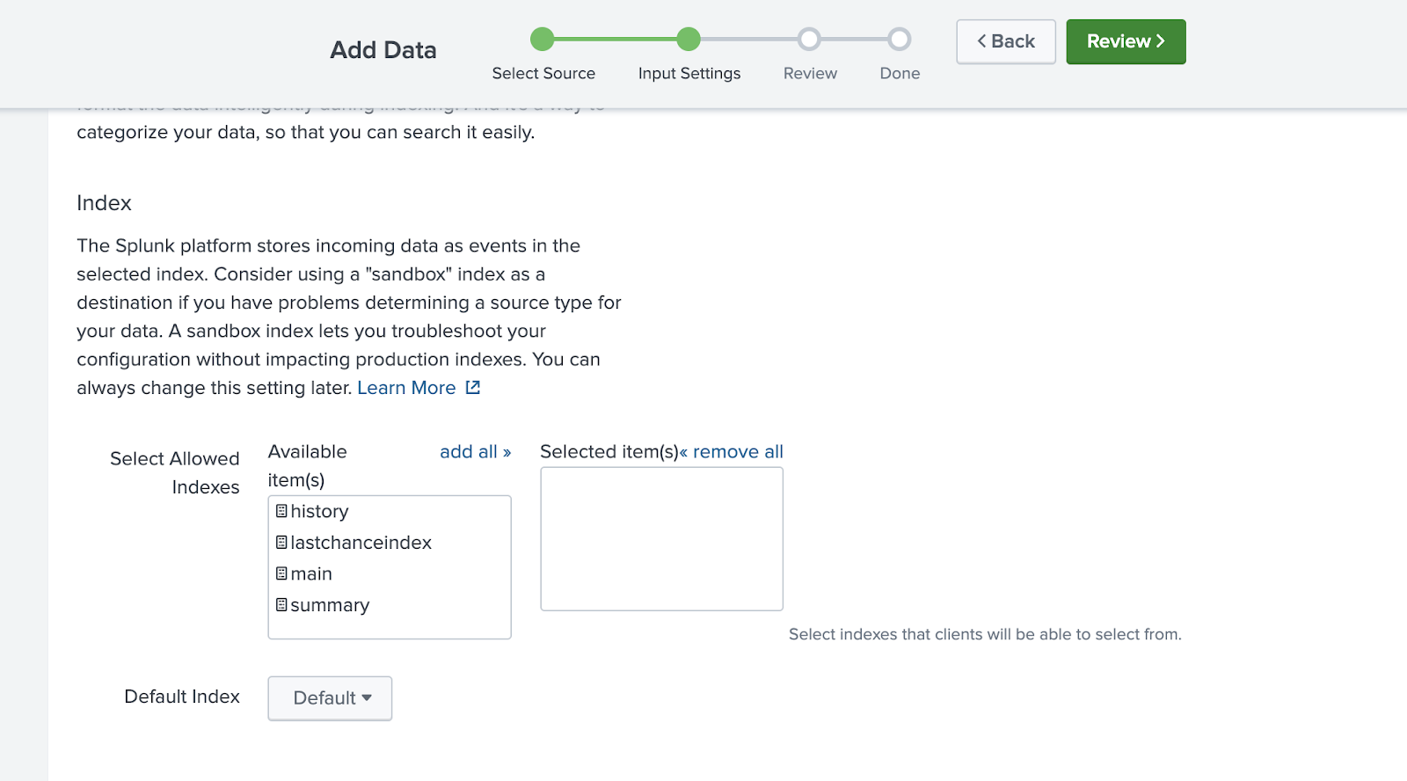This screenshot has height=781, width=1407.
Task: Open the Learn More link
Action: [x=406, y=388]
